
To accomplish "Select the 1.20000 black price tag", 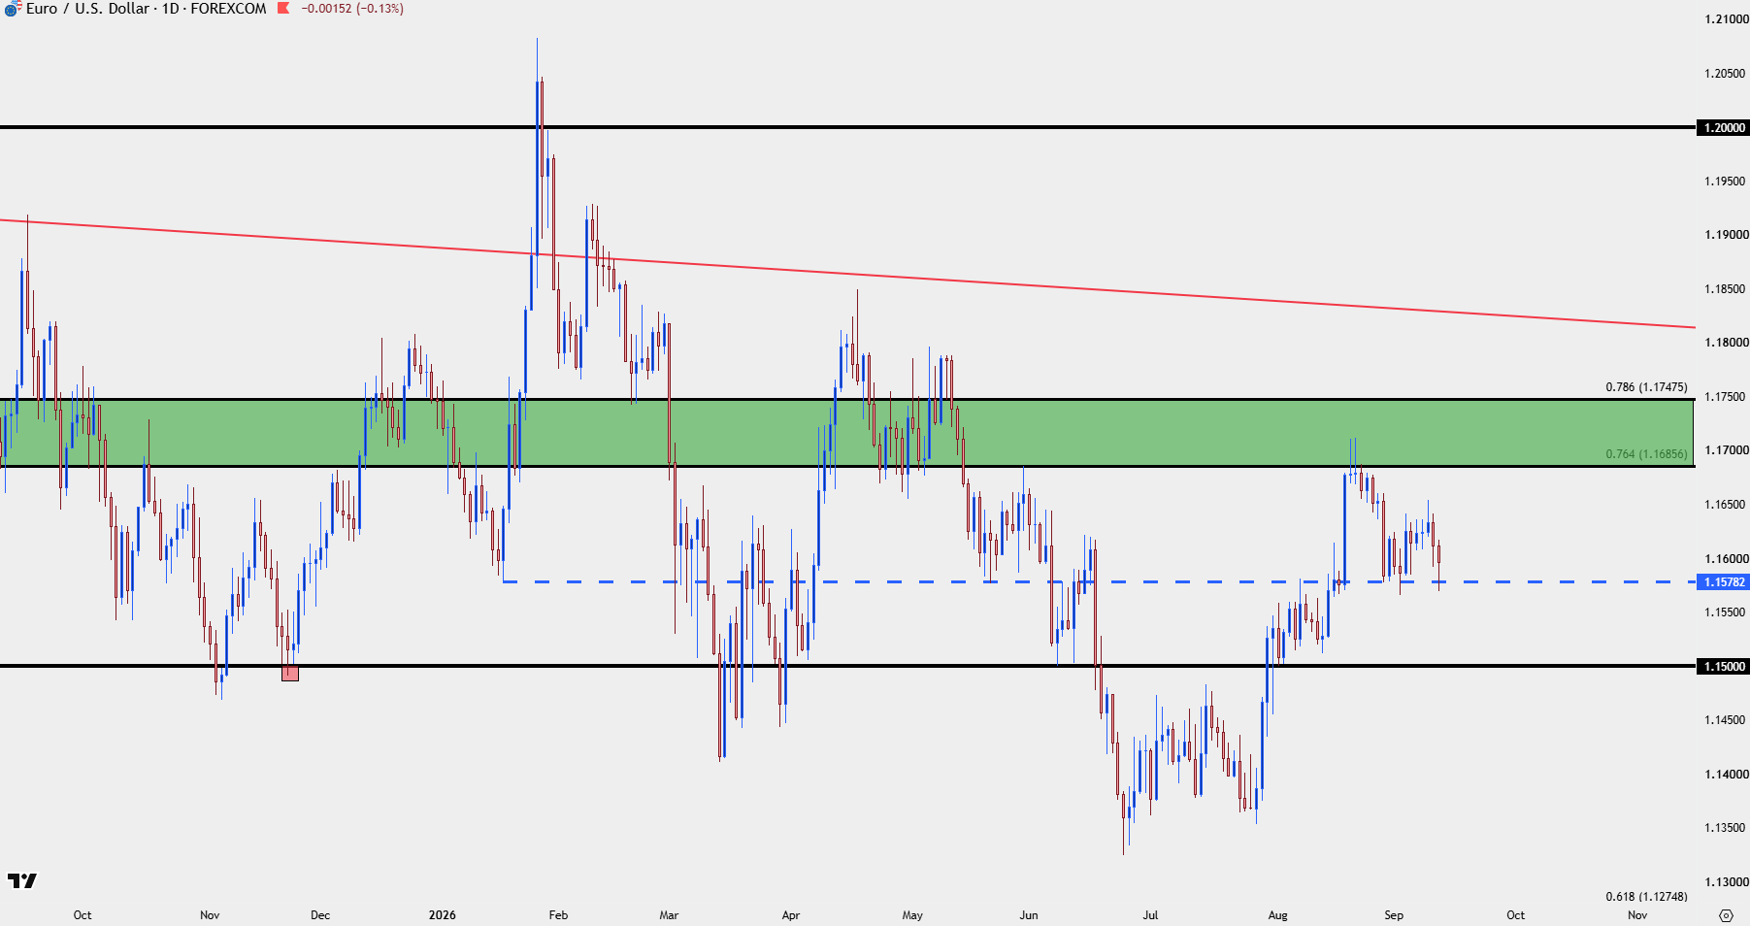I will (x=1723, y=127).
